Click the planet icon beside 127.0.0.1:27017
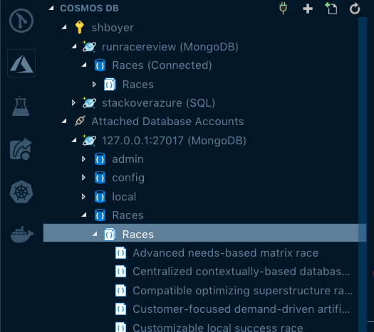 tap(89, 140)
